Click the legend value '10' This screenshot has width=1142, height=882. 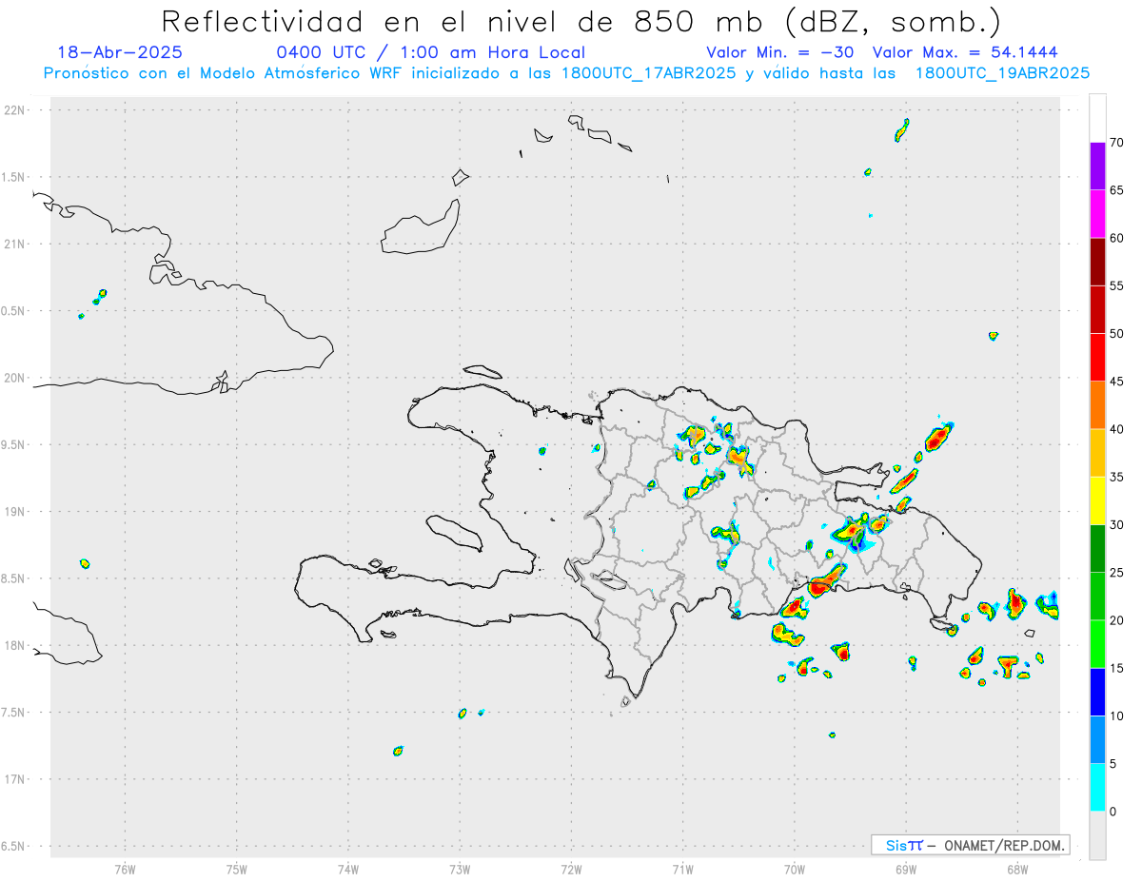point(1116,716)
